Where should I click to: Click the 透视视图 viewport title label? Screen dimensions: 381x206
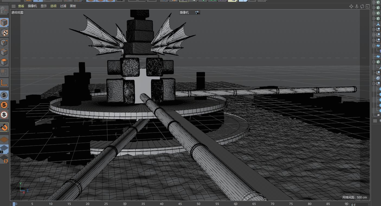point(17,12)
